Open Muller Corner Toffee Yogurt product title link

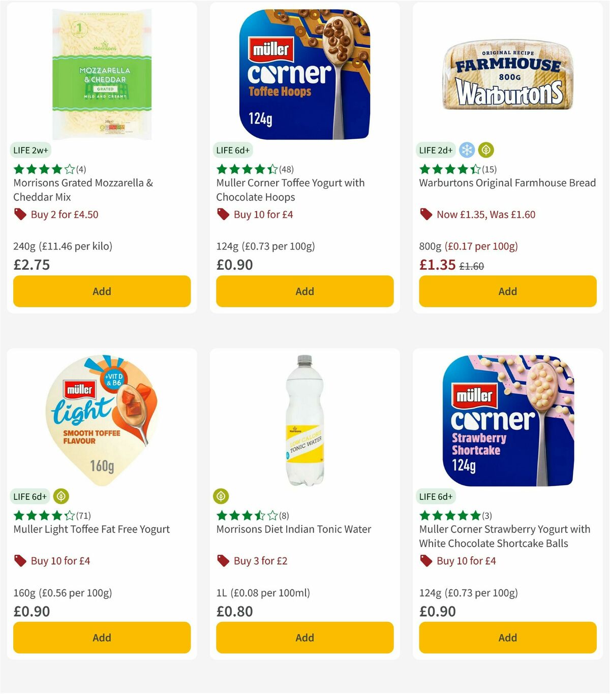[290, 190]
